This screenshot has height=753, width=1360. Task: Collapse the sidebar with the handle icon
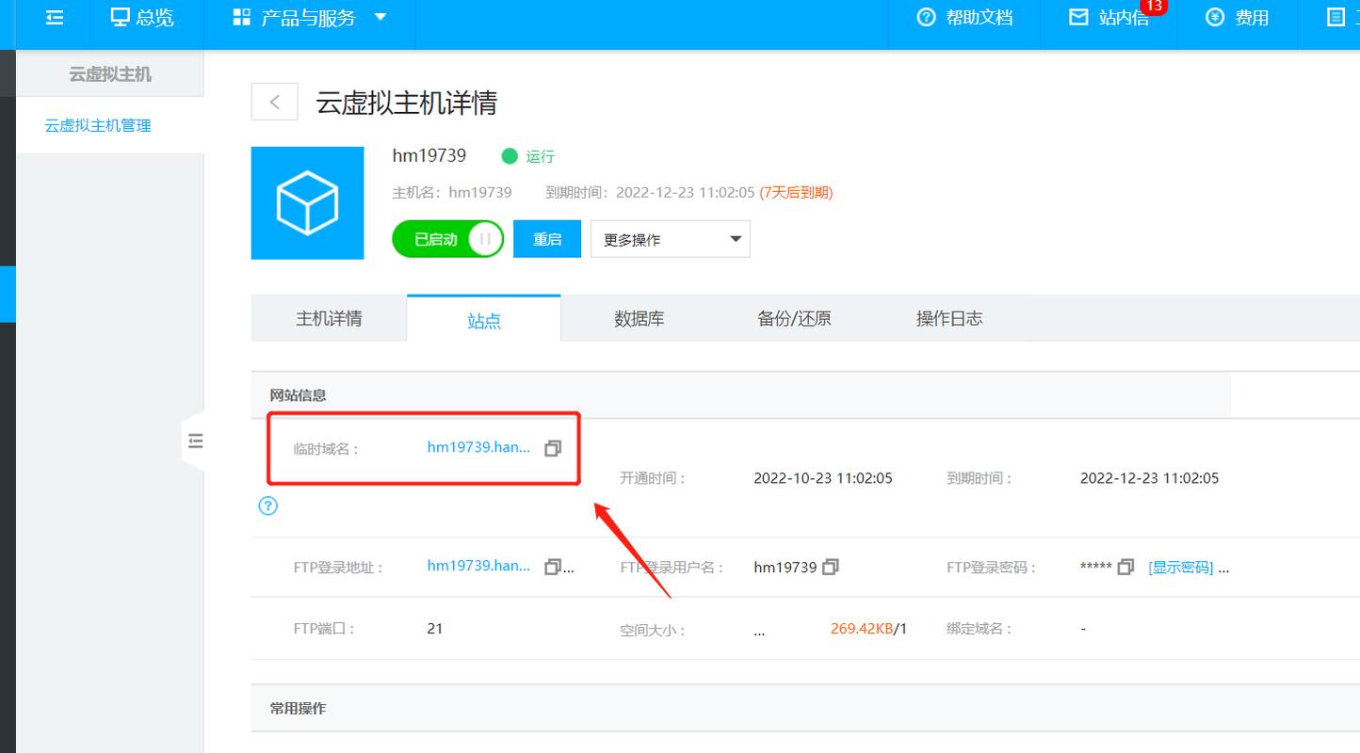pos(195,441)
